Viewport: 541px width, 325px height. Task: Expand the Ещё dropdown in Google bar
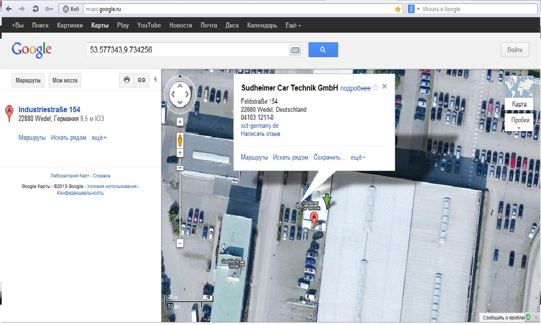tap(293, 25)
